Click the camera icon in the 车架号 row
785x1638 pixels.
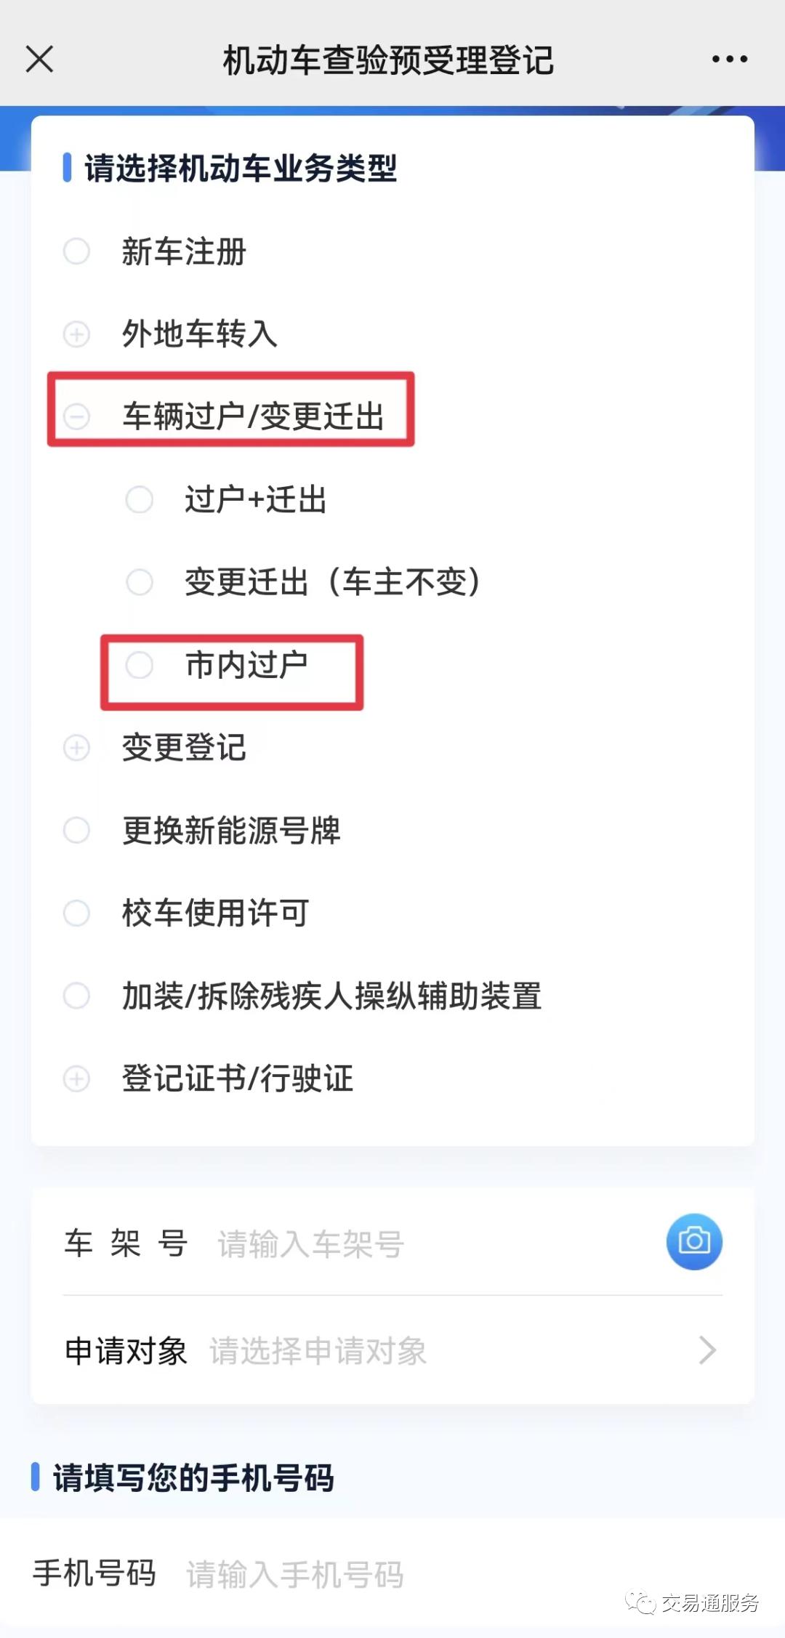point(693,1243)
